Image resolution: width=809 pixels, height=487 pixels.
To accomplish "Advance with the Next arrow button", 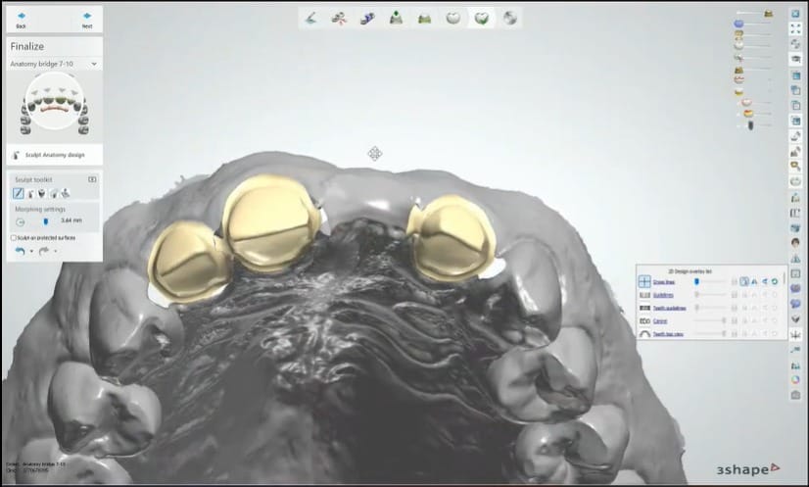I will 86,20.
